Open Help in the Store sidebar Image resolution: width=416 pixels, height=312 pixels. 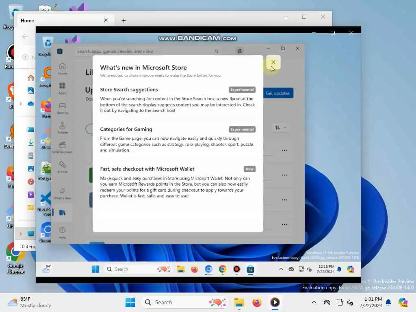(62, 233)
